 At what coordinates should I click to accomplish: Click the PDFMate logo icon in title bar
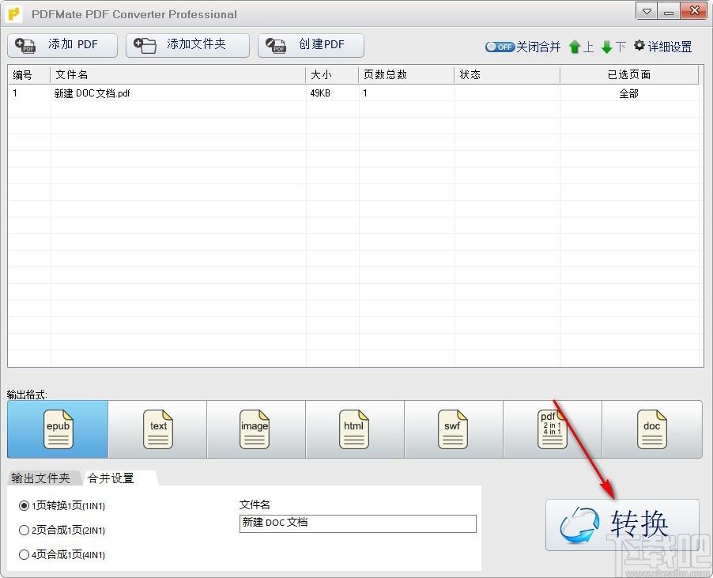tap(15, 14)
